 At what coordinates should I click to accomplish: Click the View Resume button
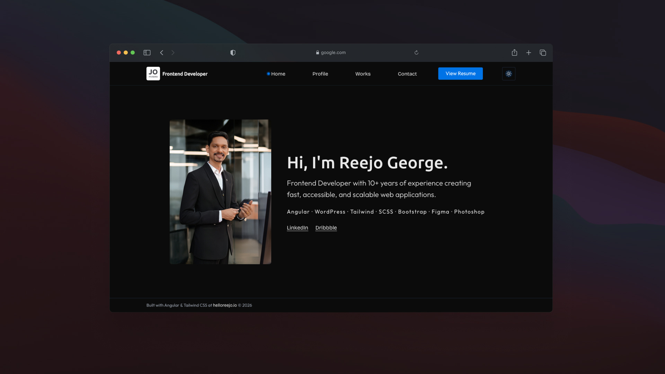click(x=460, y=73)
